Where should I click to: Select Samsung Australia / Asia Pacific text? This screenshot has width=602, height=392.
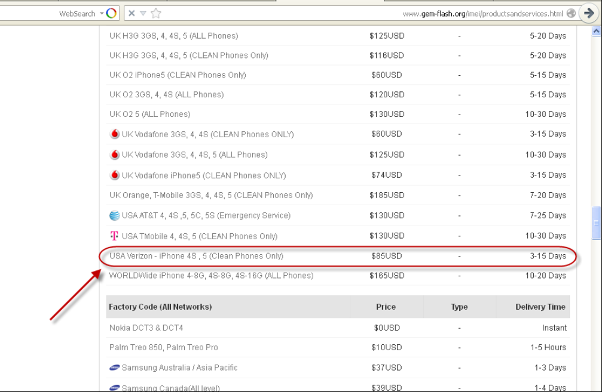coord(179,368)
